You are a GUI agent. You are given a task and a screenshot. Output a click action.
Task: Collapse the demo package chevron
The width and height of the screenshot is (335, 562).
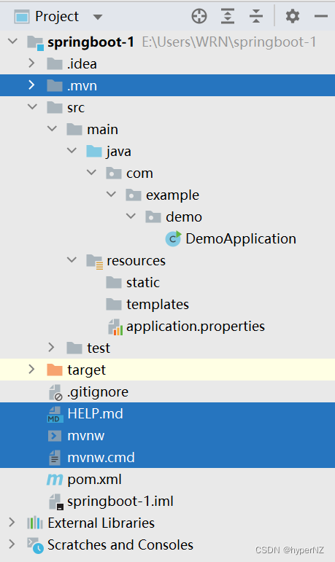point(131,216)
